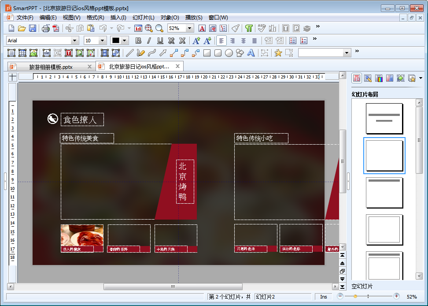Open the 播放(S) menu
Viewport: 428px width, 306px height.
click(194, 18)
